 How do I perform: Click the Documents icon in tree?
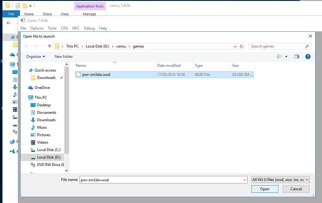click(33, 112)
